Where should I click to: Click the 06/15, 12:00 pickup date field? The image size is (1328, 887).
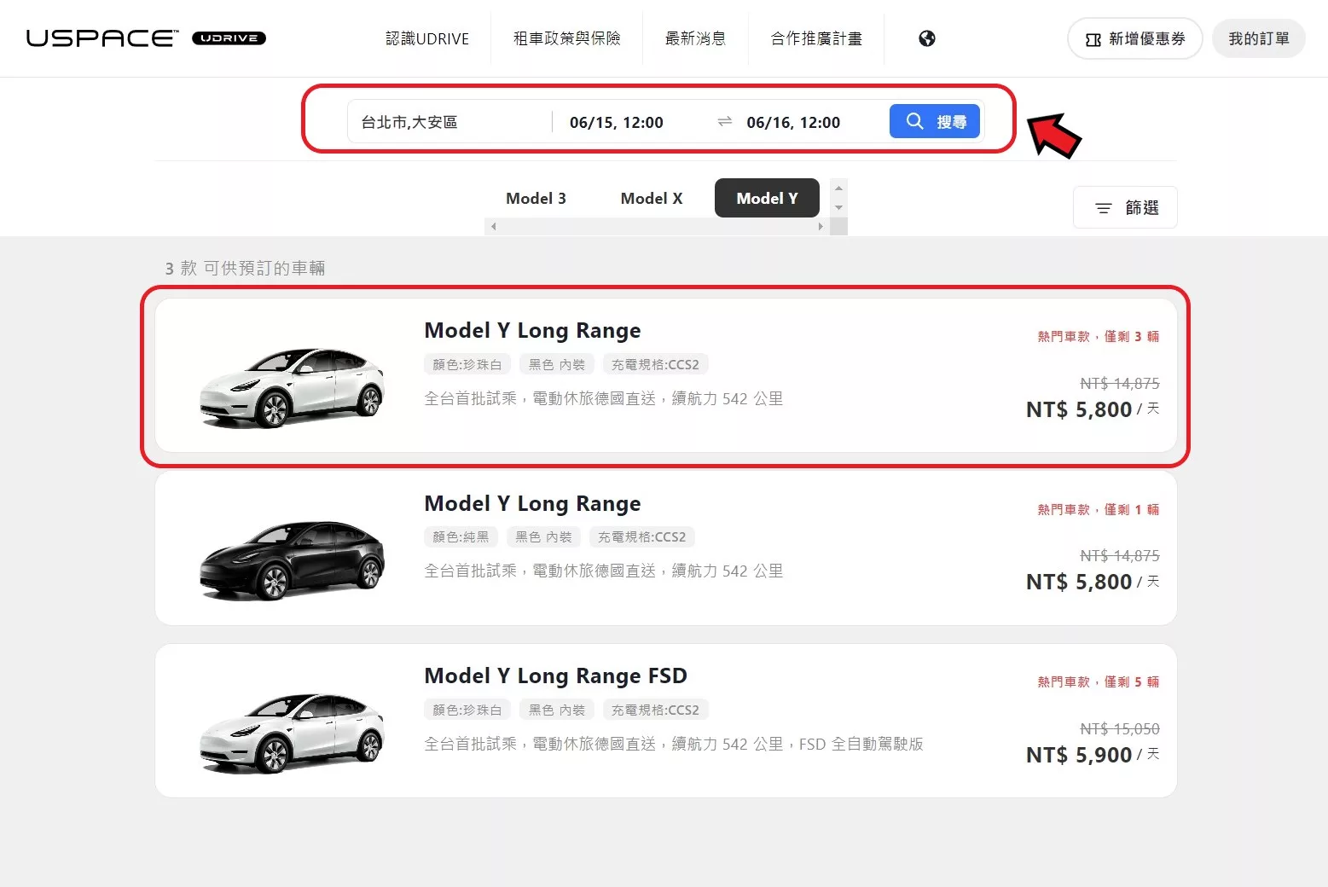click(616, 121)
